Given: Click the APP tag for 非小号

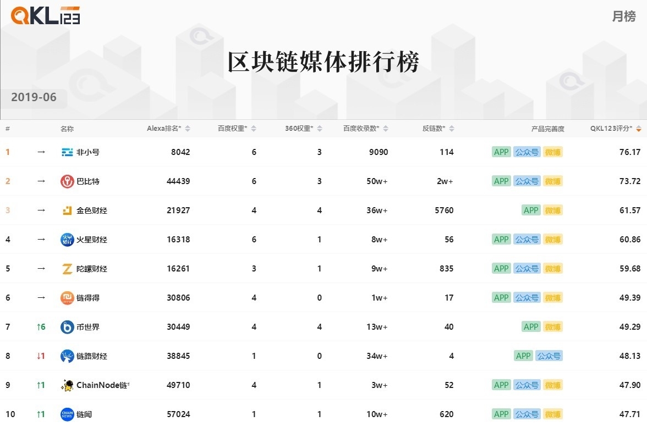Looking at the screenshot, I should (501, 152).
